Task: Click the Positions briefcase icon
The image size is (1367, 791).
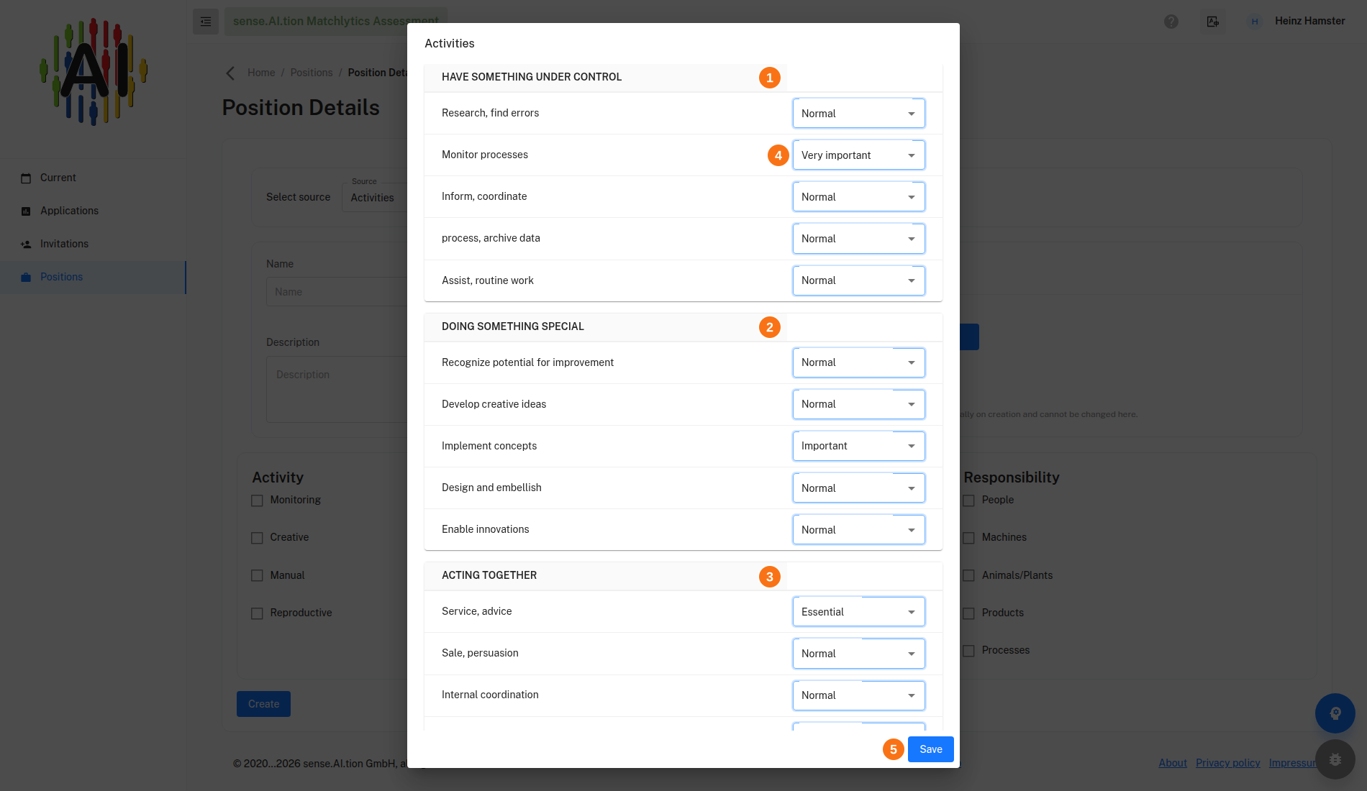Action: (26, 278)
